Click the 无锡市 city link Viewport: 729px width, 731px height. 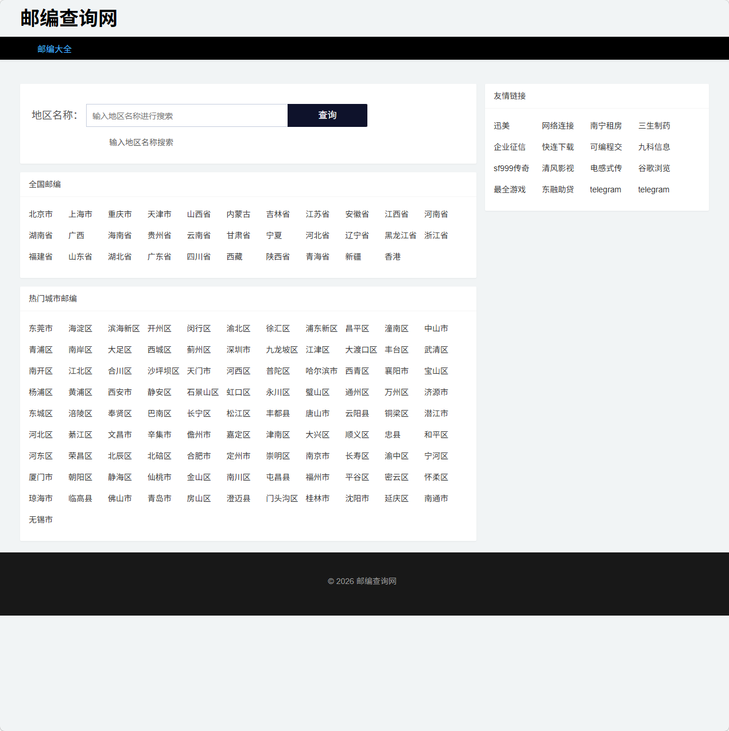[x=41, y=520]
